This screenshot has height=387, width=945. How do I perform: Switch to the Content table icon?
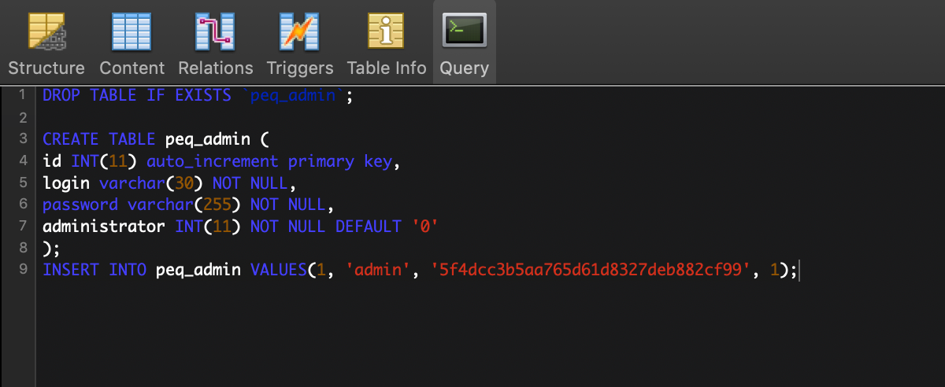pyautogui.click(x=132, y=31)
